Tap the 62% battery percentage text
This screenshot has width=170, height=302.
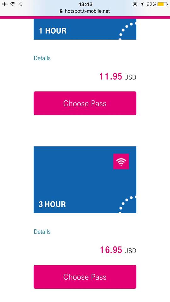coord(151,4)
